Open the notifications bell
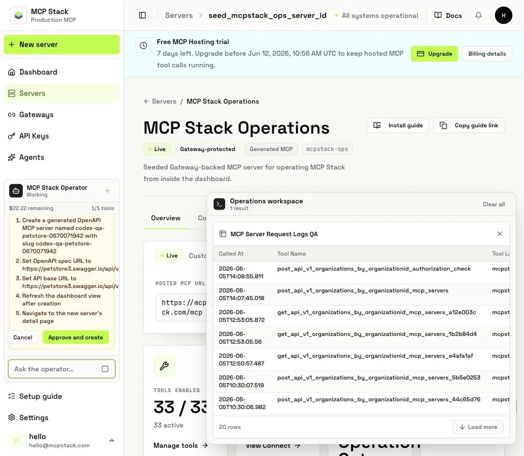The width and height of the screenshot is (524, 456). 478,15
